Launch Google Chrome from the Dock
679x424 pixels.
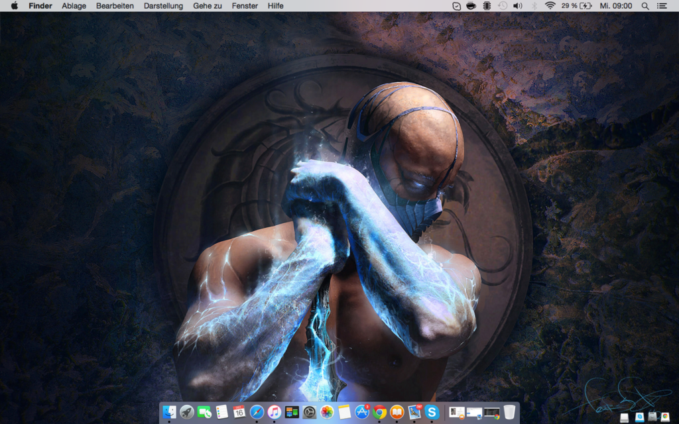[379, 412]
